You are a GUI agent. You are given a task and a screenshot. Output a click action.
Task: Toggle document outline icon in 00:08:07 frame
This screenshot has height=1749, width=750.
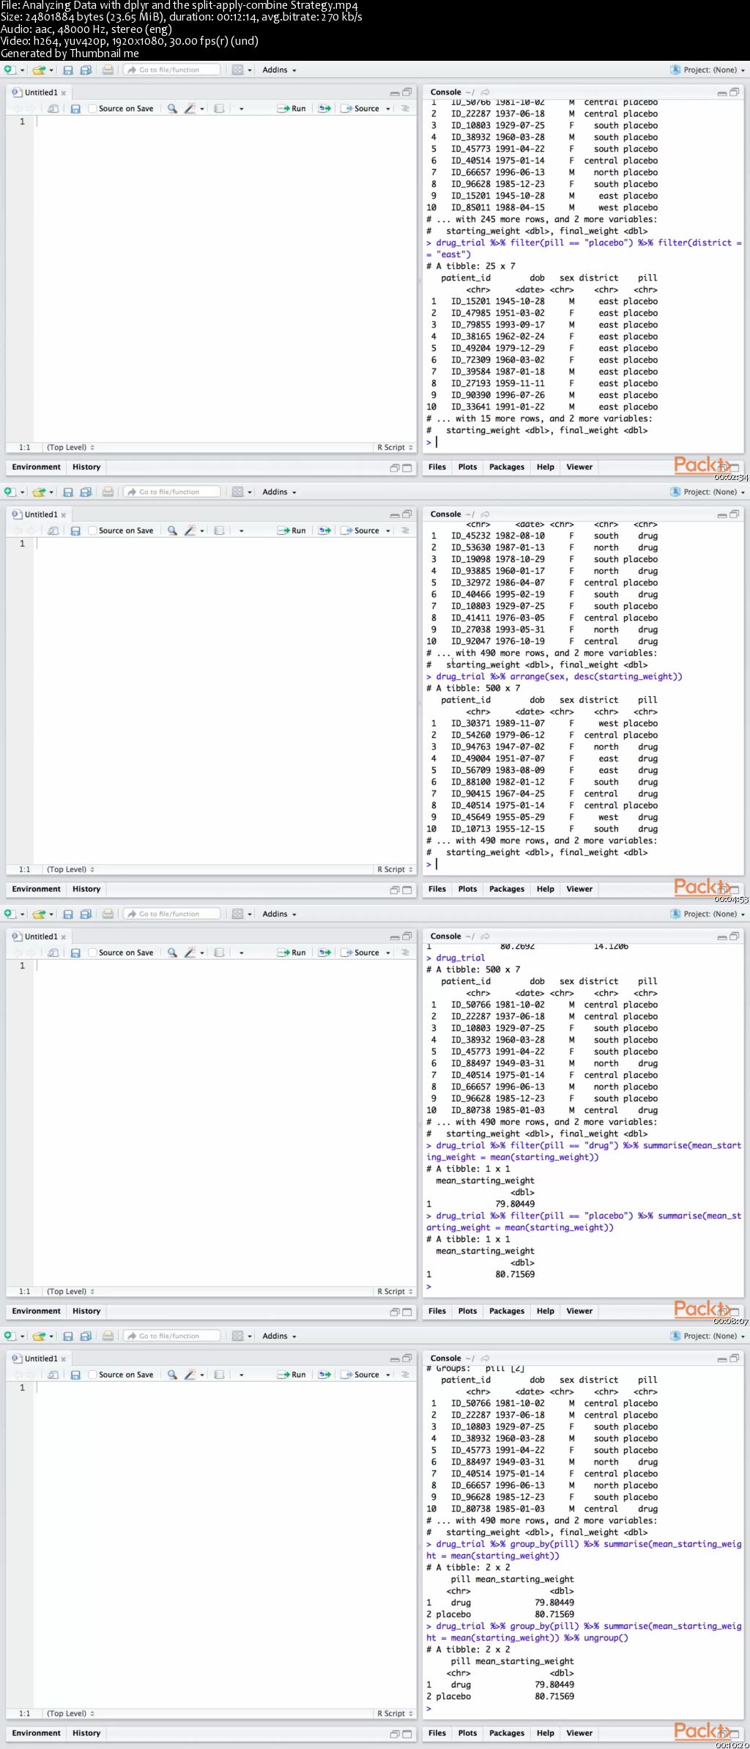(405, 953)
